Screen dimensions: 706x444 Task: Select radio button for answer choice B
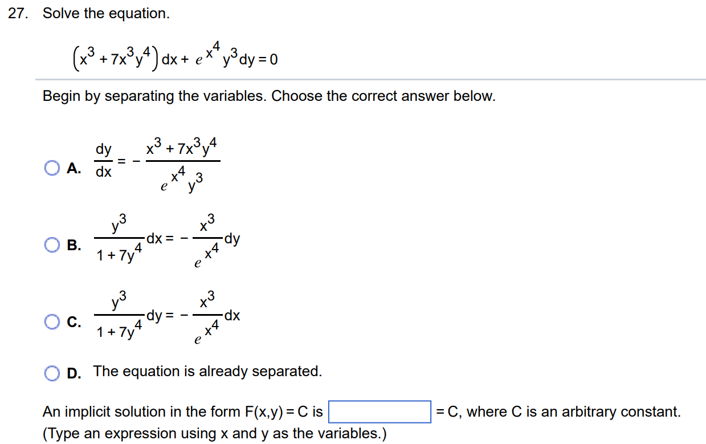coord(52,245)
